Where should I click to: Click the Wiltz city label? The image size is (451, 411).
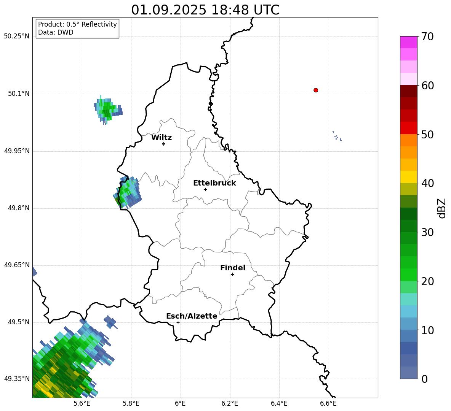click(162, 138)
